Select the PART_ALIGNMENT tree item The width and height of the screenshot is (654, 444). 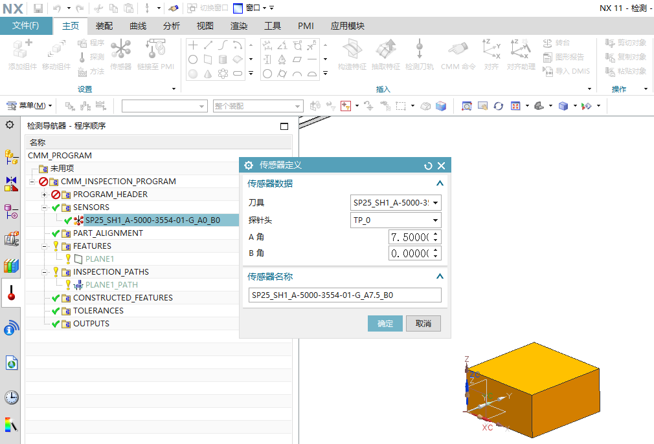point(107,233)
